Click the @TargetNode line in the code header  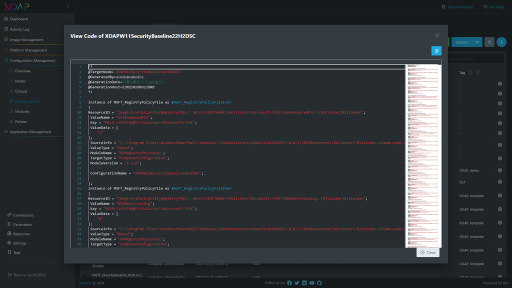135,72
